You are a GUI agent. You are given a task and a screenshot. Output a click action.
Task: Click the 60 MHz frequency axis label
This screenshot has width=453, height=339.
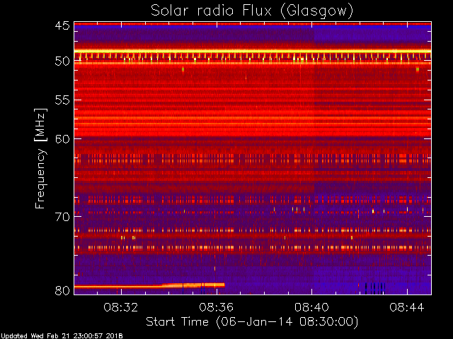(x=62, y=139)
